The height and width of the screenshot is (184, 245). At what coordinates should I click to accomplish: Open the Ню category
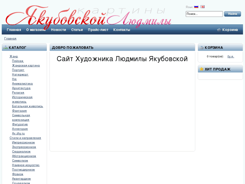[14, 79]
